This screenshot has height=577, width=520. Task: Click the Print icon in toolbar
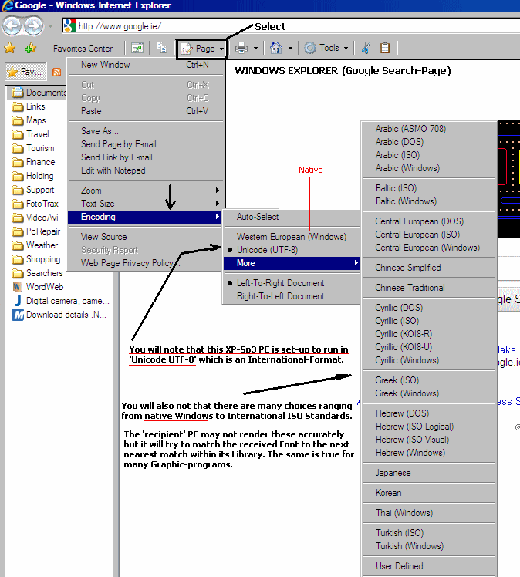(241, 48)
